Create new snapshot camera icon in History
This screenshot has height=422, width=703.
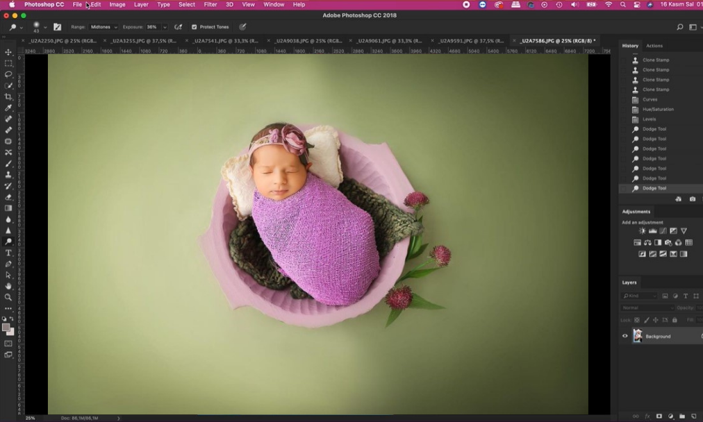pyautogui.click(x=693, y=199)
